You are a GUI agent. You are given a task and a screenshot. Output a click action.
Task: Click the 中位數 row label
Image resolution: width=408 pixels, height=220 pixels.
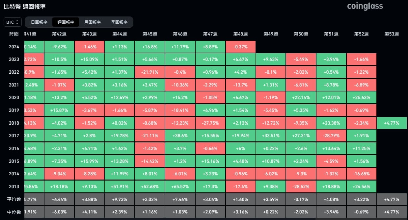[x=14, y=212]
